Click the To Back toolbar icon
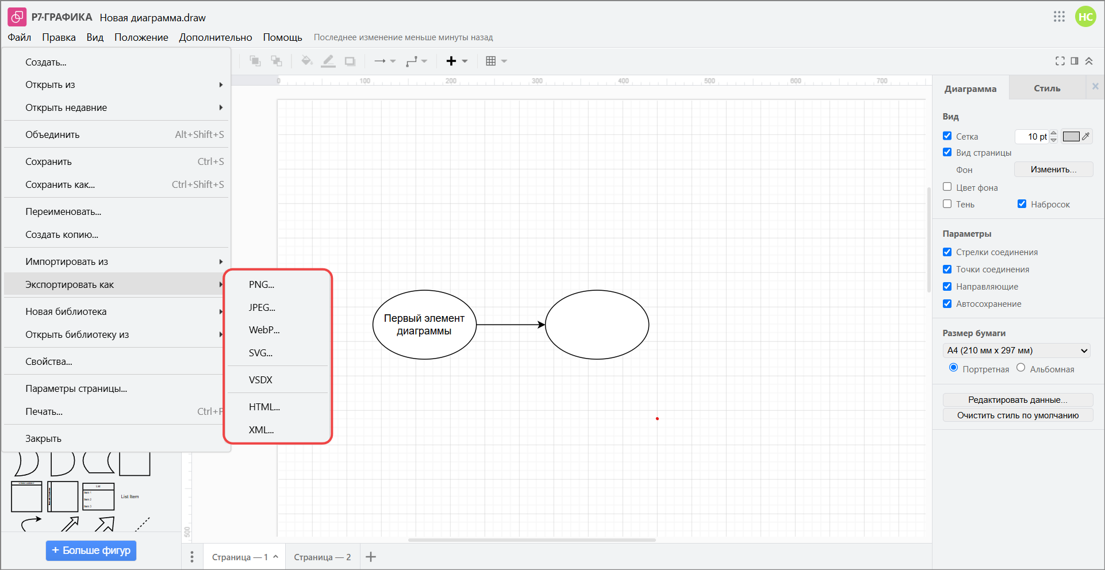Screen dimensions: 1105x570 277,61
